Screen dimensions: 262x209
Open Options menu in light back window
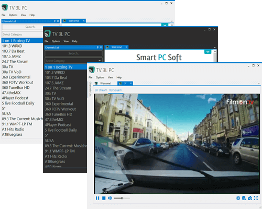[x=13, y=15]
